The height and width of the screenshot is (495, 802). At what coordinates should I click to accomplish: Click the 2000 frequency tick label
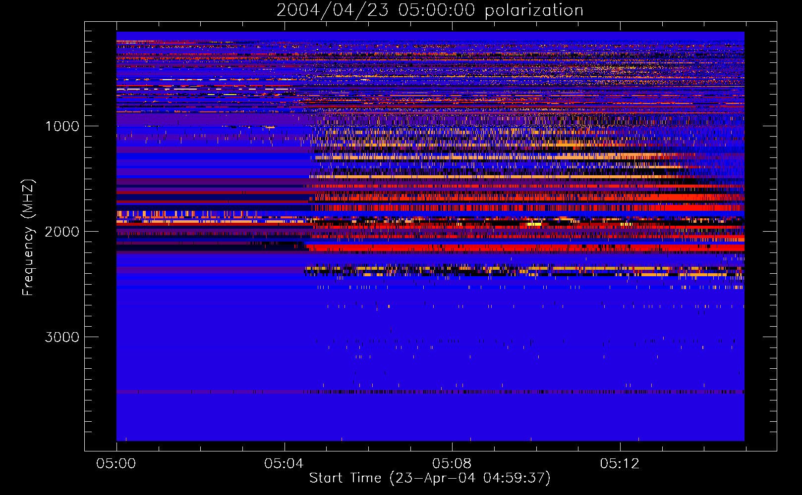62,232
